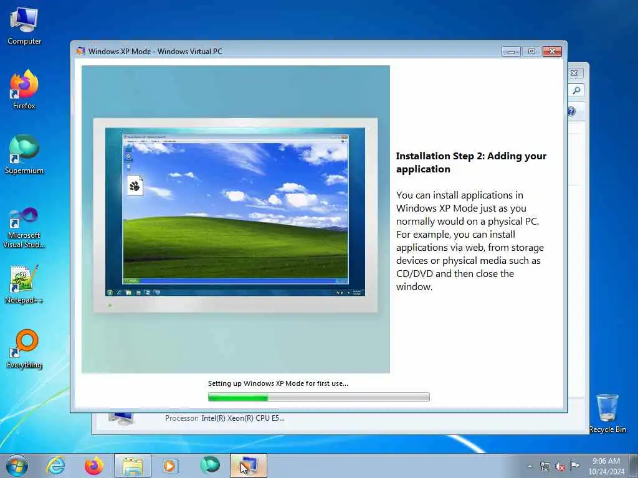Open the Everything search desktop shortcut
This screenshot has height=478, width=638.
[24, 349]
